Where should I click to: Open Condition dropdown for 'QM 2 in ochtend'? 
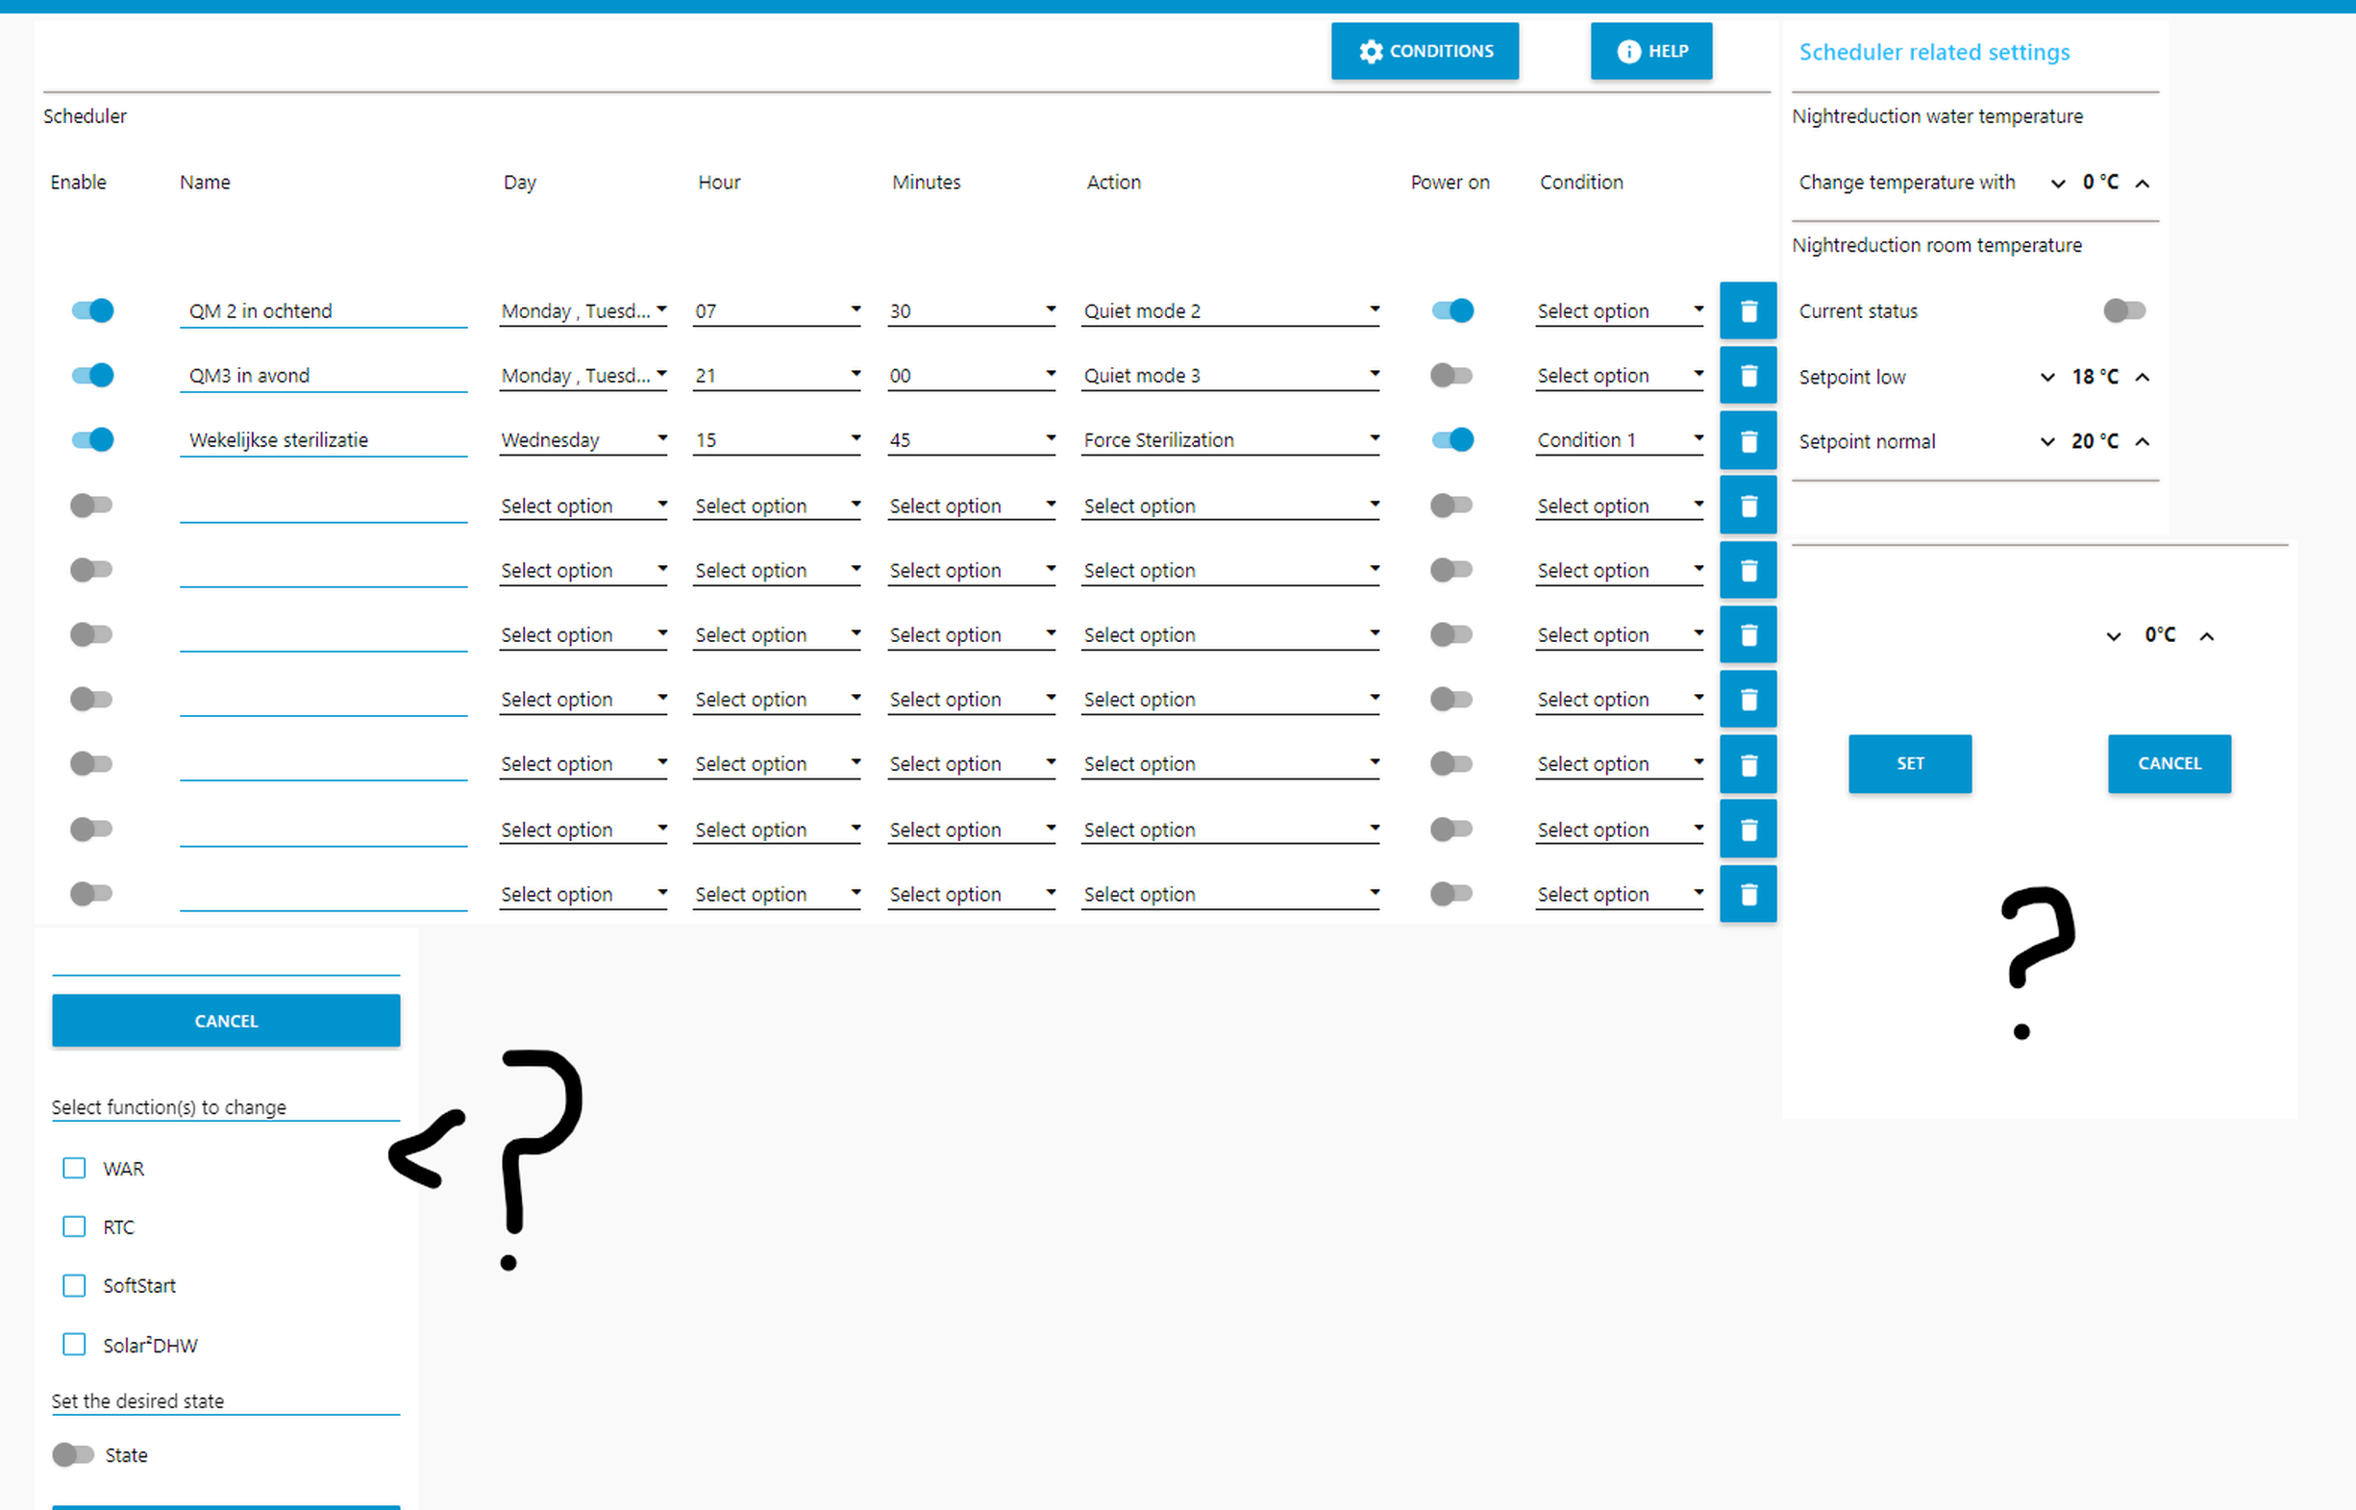pos(1620,311)
